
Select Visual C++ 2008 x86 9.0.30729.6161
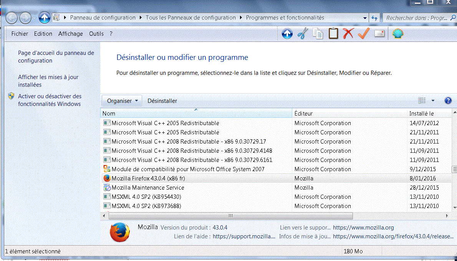point(276,160)
